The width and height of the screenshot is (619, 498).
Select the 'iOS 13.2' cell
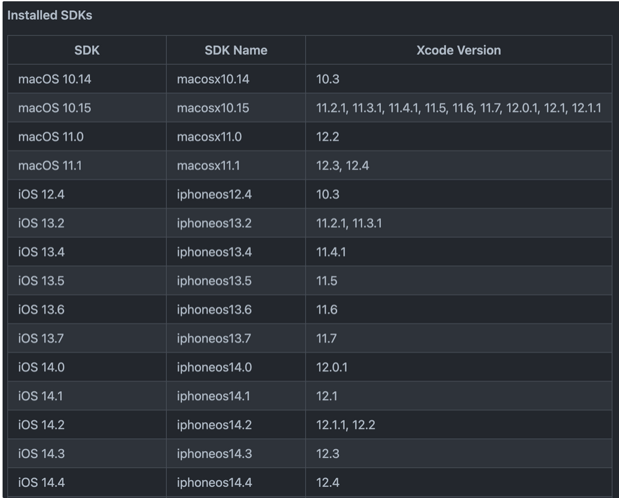click(87, 223)
